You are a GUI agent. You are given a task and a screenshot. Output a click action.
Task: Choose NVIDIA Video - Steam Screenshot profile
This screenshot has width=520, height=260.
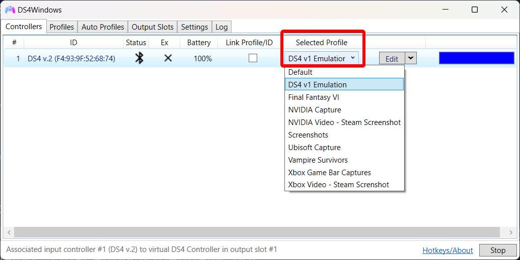pyautogui.click(x=344, y=122)
